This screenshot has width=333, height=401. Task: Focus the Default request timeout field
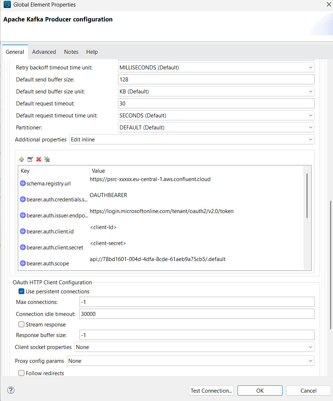point(216,103)
